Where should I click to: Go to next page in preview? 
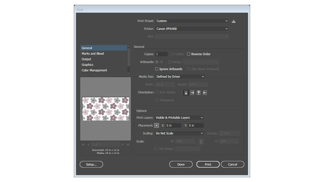click(x=123, y=145)
